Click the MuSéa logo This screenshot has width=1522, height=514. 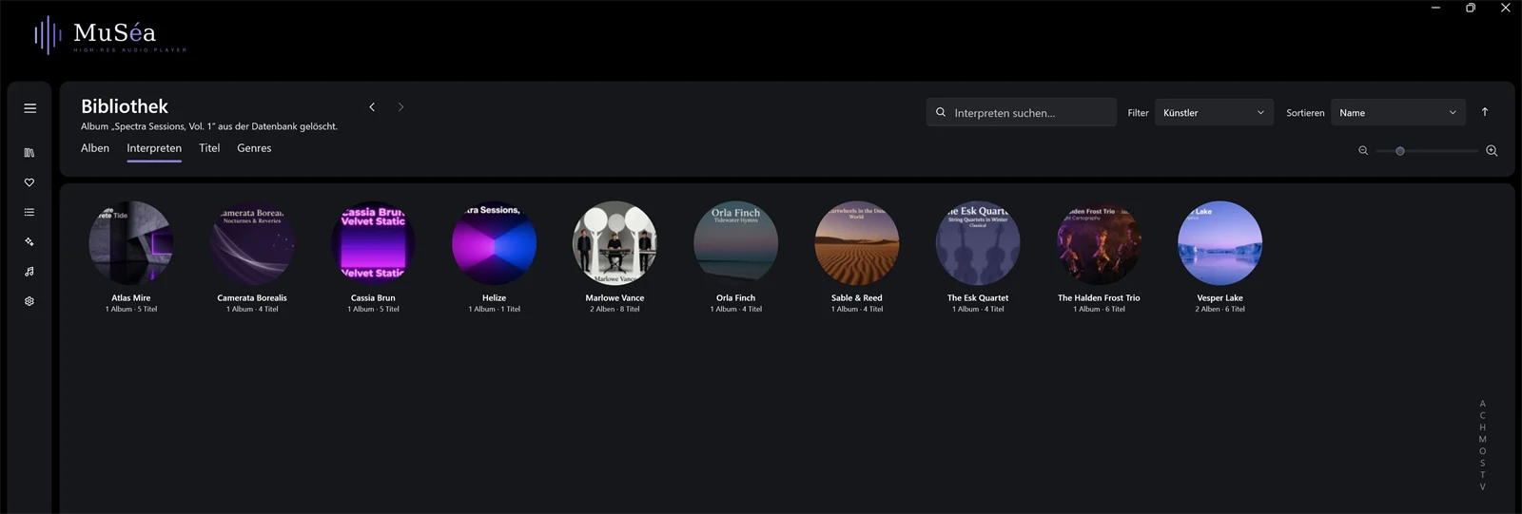(110, 36)
